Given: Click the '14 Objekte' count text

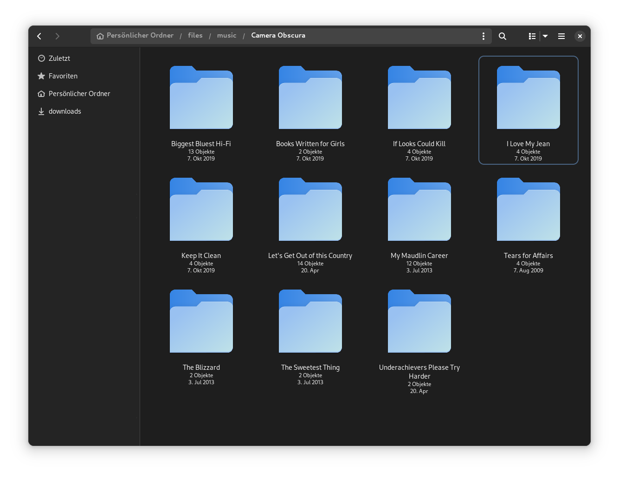Looking at the screenshot, I should click(310, 264).
